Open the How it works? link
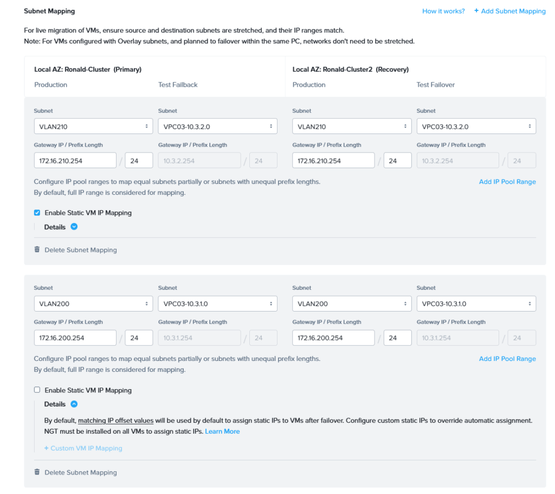555x494 pixels. 443,11
